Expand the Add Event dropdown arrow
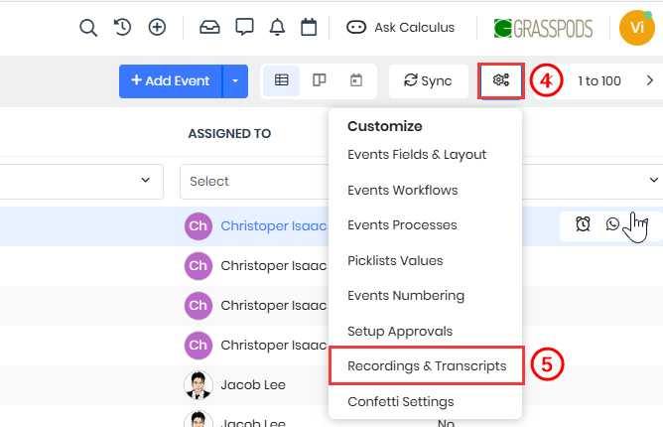The height and width of the screenshot is (427, 663). [235, 80]
